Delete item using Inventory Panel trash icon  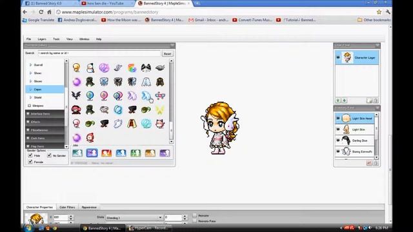376,163
